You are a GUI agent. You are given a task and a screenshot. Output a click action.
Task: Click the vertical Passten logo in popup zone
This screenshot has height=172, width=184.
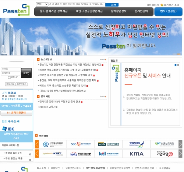[116, 73]
